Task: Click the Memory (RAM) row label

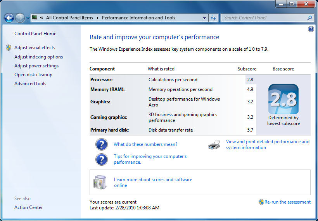Action: click(x=107, y=89)
